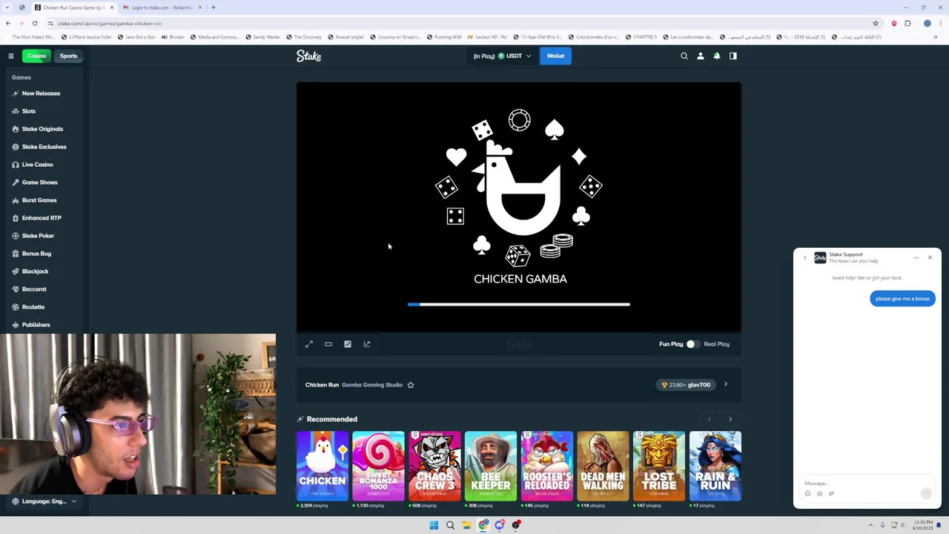
Task: Pop out the game window icon
Action: (x=367, y=344)
